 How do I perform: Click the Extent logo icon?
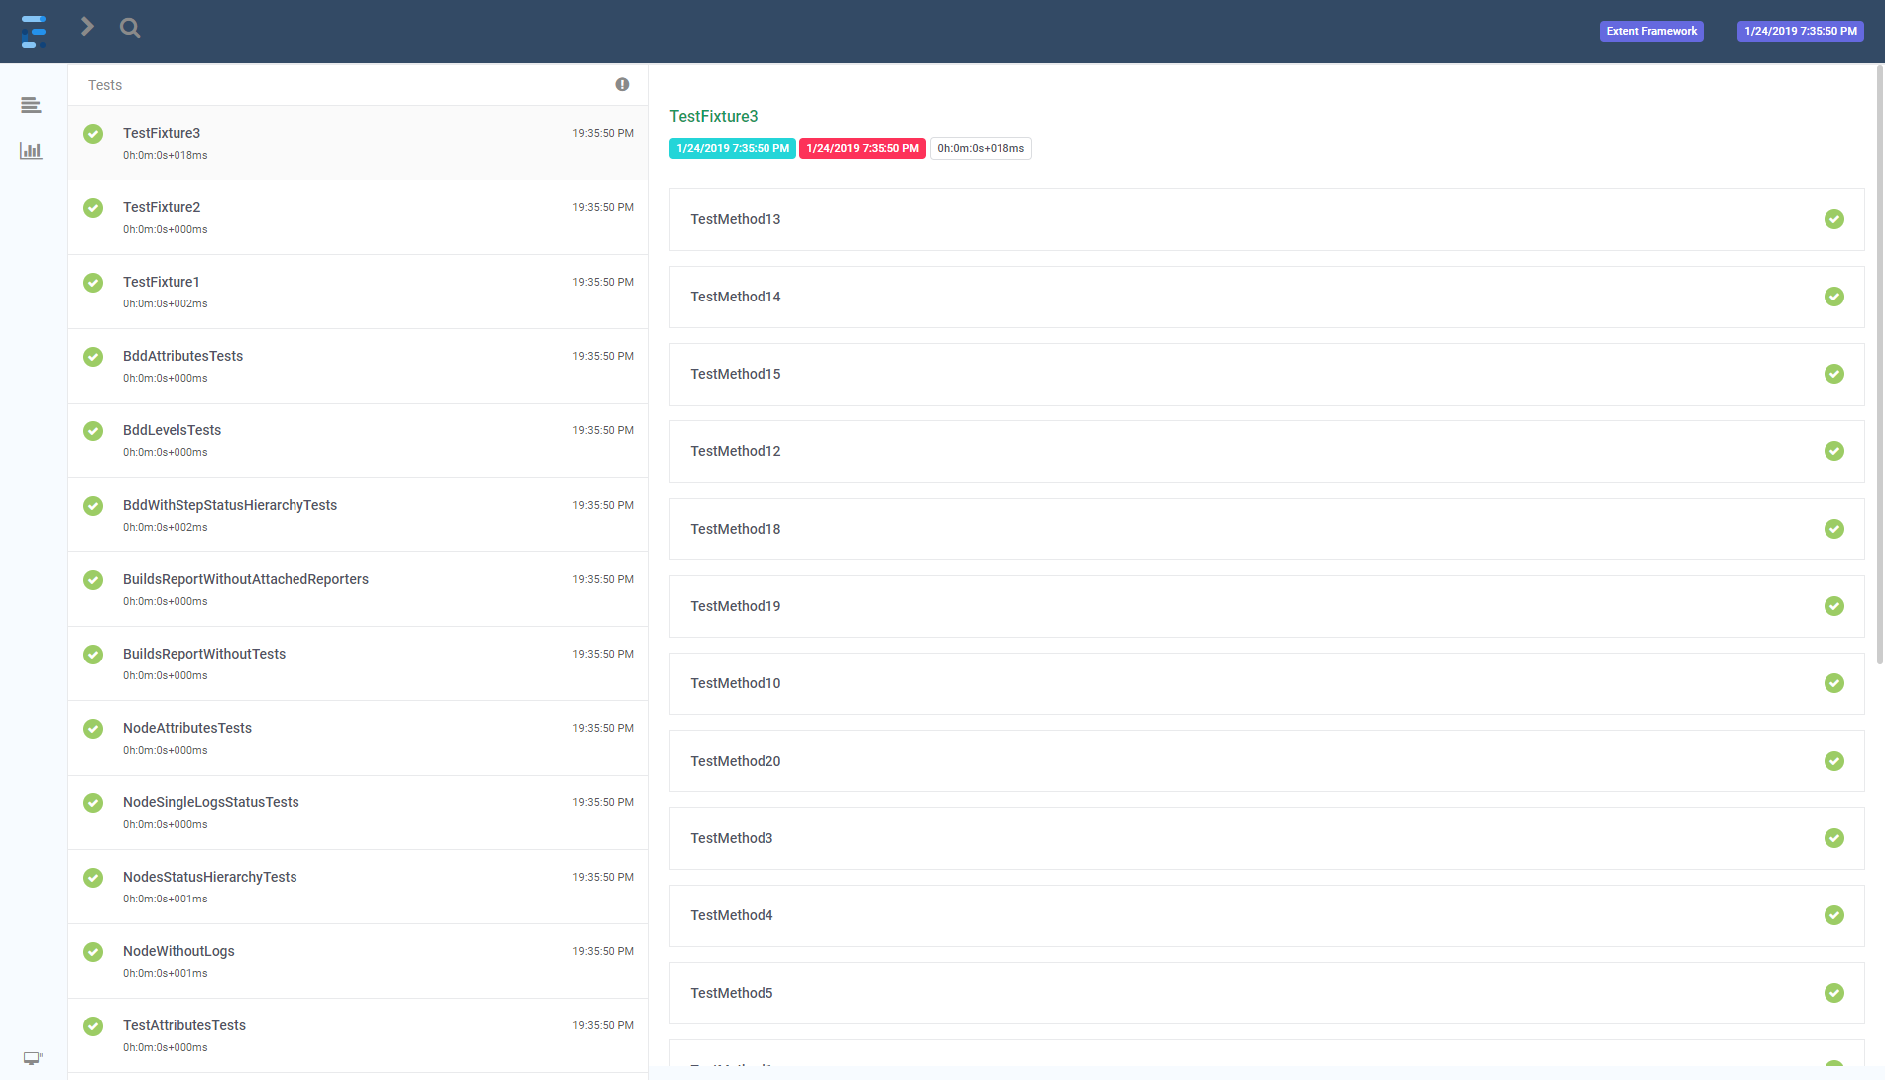pyautogui.click(x=34, y=31)
